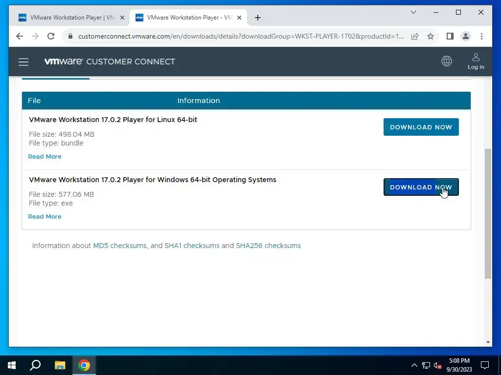Open the taskbar clock showing 5:08 PM
Screen dimensions: 501x375
click(x=459, y=365)
